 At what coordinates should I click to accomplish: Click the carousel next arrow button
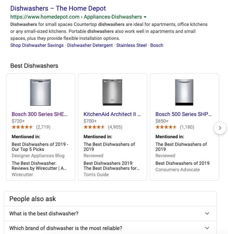click(x=220, y=128)
